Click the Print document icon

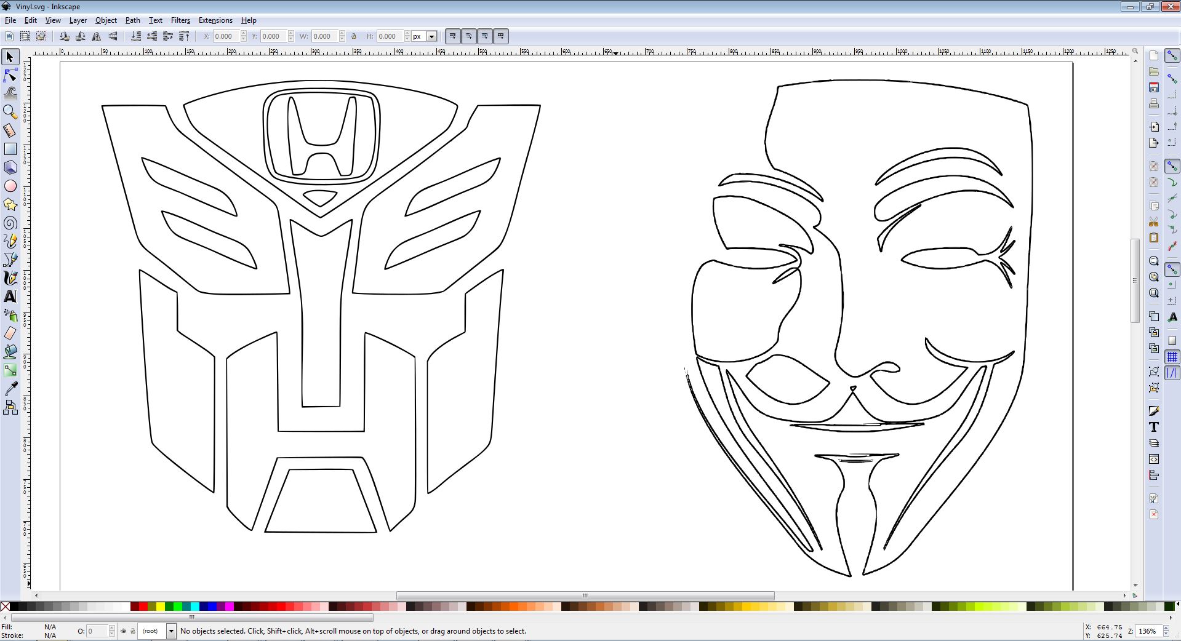[x=1154, y=104]
